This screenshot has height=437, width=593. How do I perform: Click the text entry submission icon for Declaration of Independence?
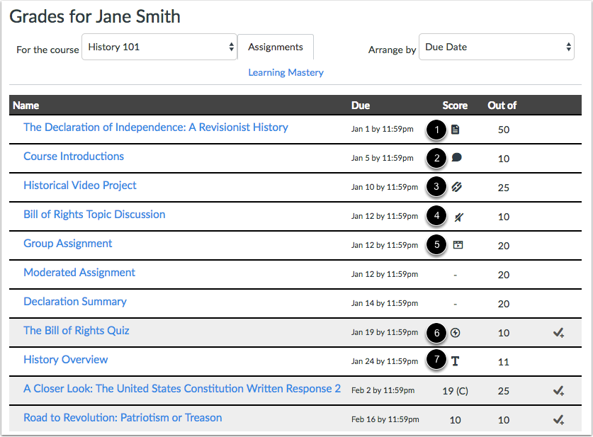tap(457, 129)
